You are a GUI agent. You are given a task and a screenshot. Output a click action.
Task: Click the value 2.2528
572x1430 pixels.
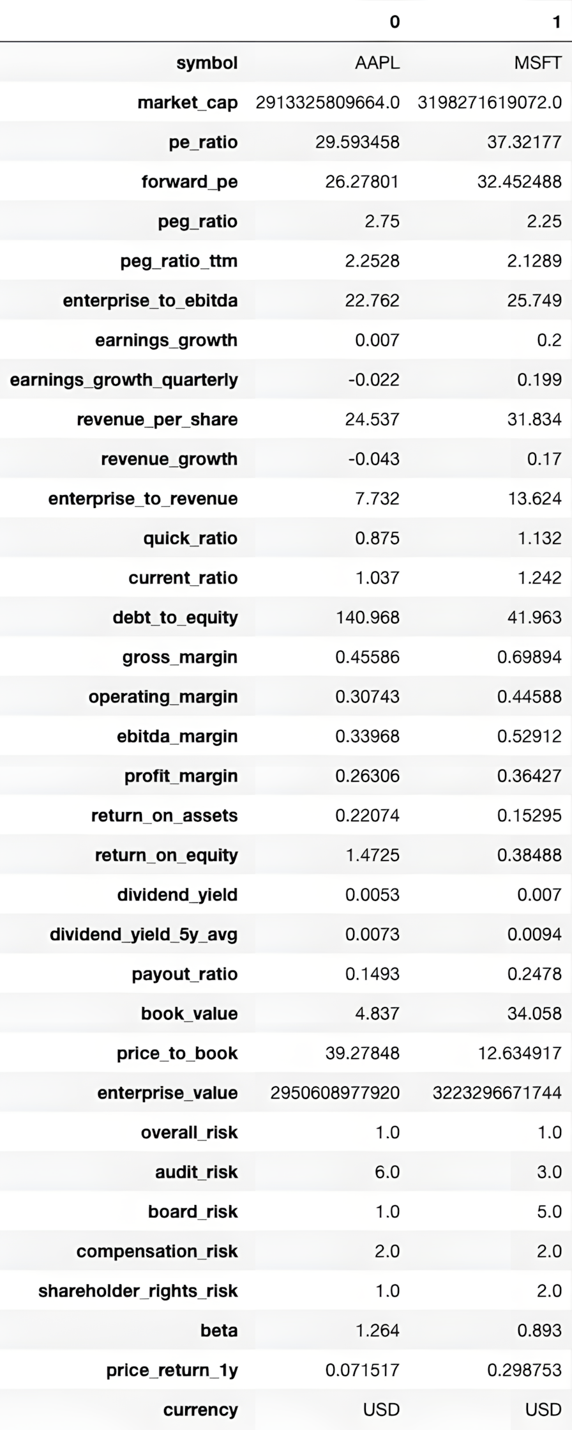click(x=372, y=261)
